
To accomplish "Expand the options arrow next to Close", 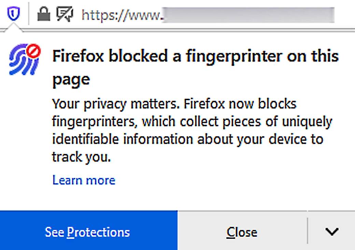I will [331, 232].
